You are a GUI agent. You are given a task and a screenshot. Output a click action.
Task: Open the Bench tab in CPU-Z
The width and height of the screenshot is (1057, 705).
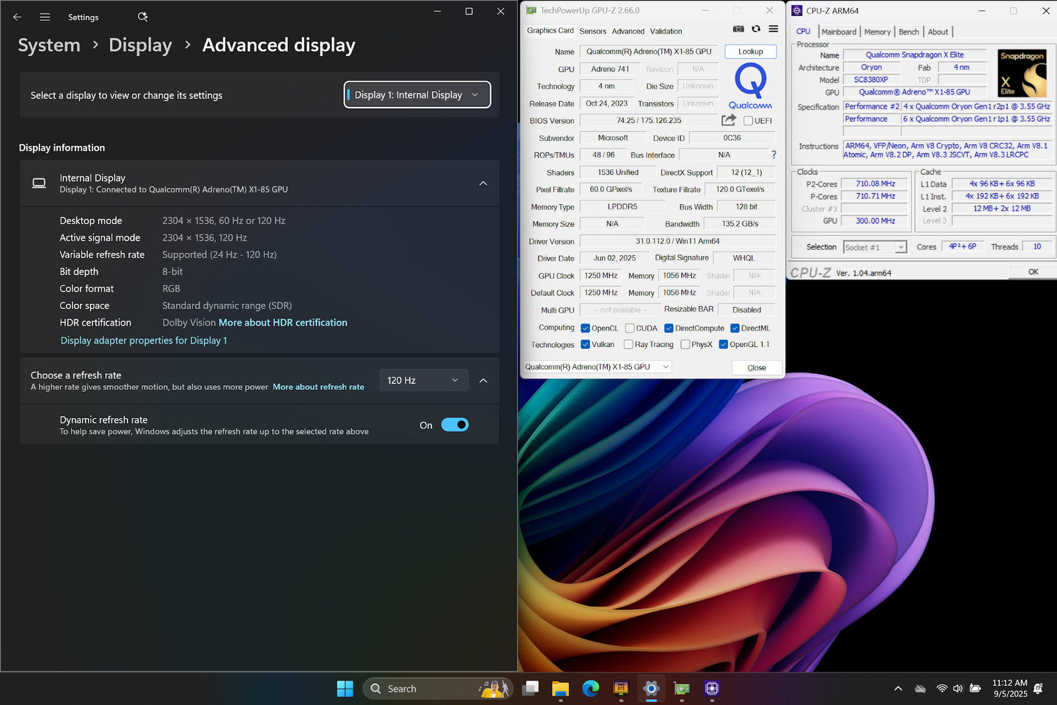click(908, 32)
